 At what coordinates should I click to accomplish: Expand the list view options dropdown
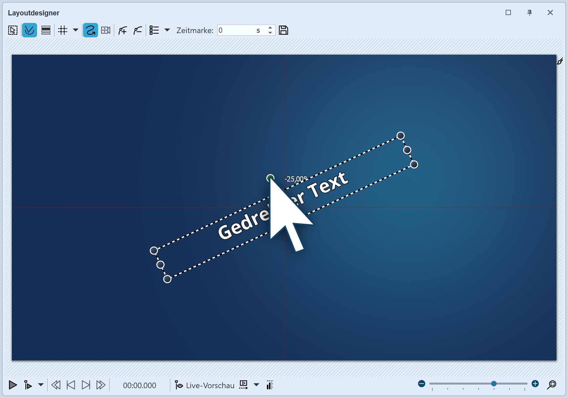coord(167,30)
